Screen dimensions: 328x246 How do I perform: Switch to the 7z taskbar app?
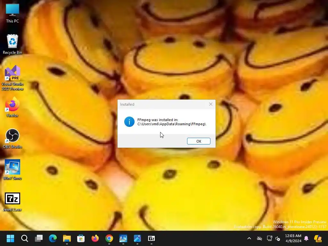tap(152, 238)
